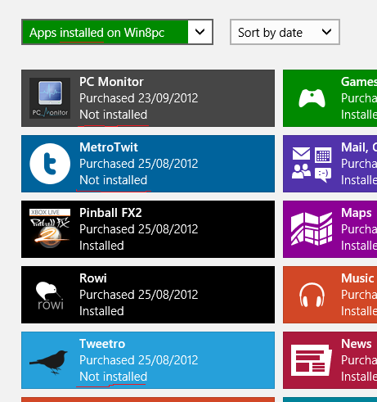
Task: Click Not installed status under PC Monitor
Action: click(x=113, y=115)
